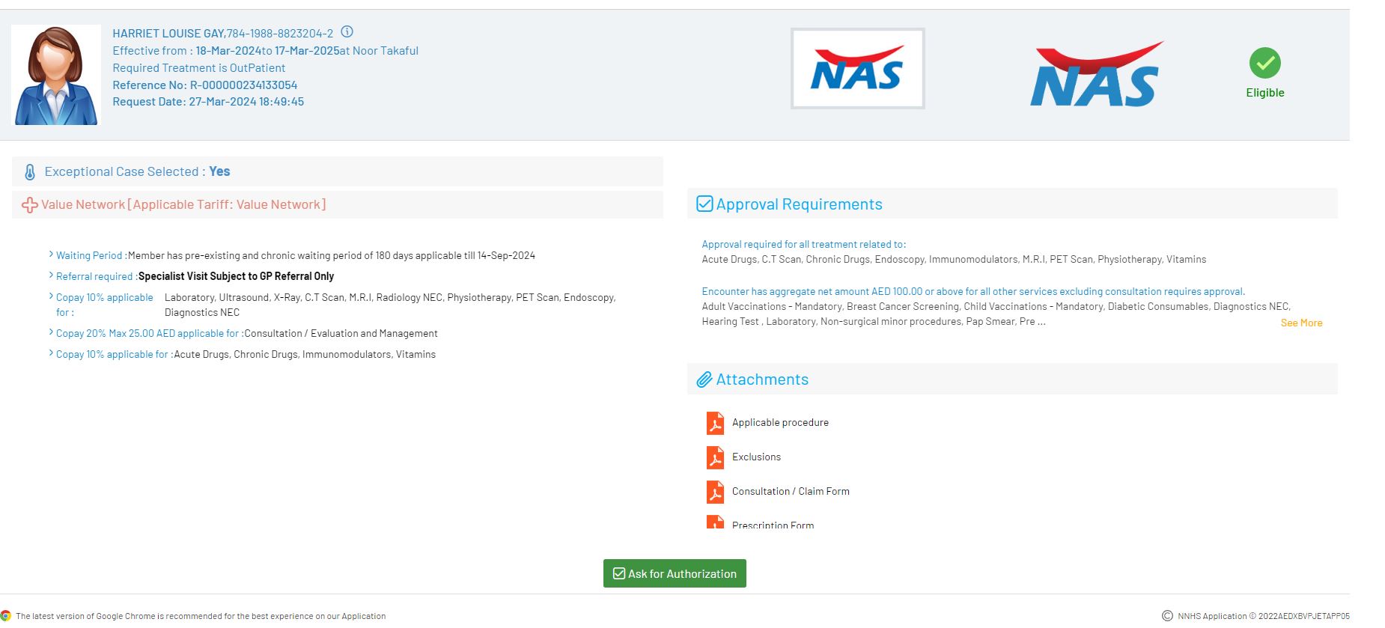Click the Request Date 27-Mar-2024 line
The image size is (1385, 628).
tap(208, 102)
